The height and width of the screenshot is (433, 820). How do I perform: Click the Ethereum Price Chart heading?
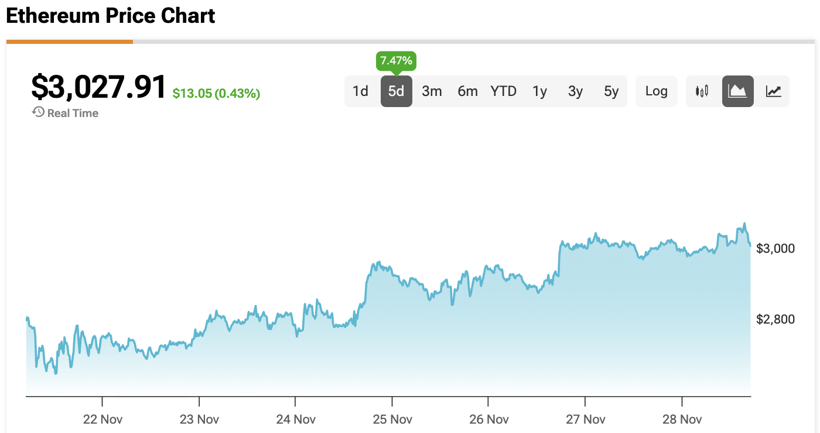(111, 16)
